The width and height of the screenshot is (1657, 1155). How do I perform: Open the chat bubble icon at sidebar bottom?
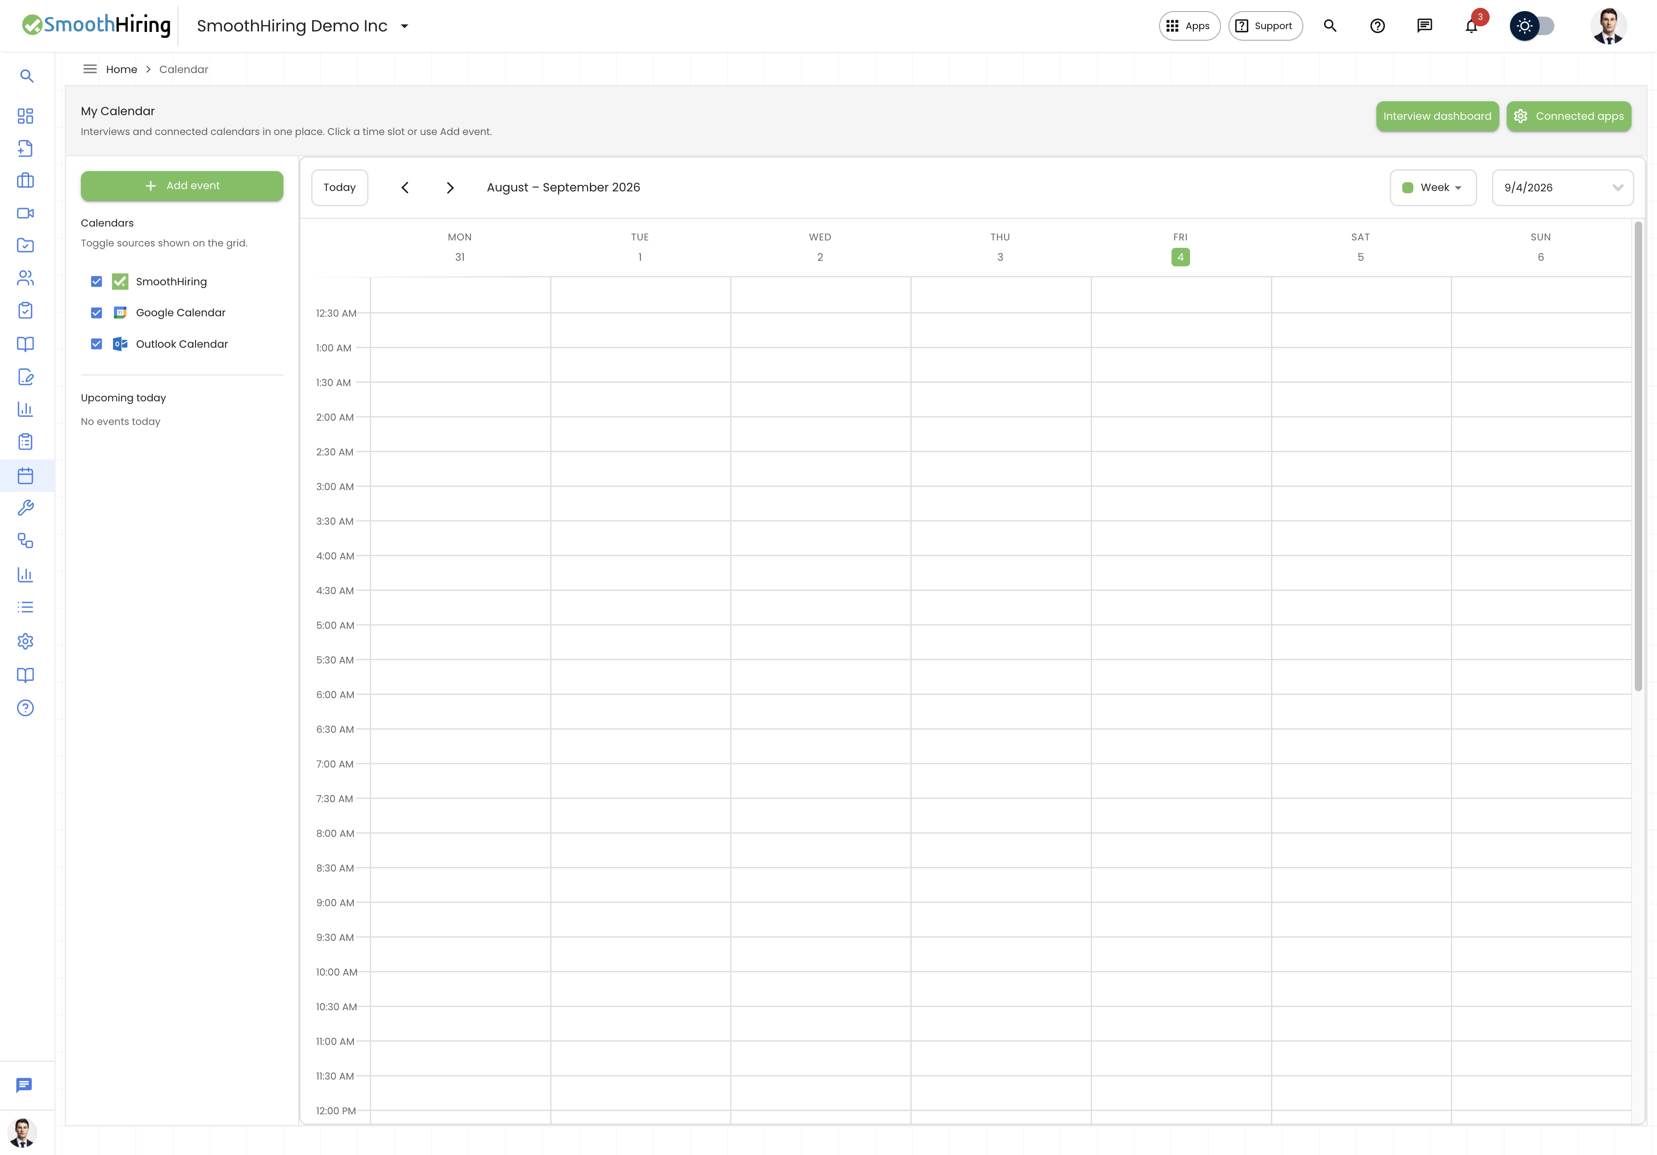click(24, 1085)
